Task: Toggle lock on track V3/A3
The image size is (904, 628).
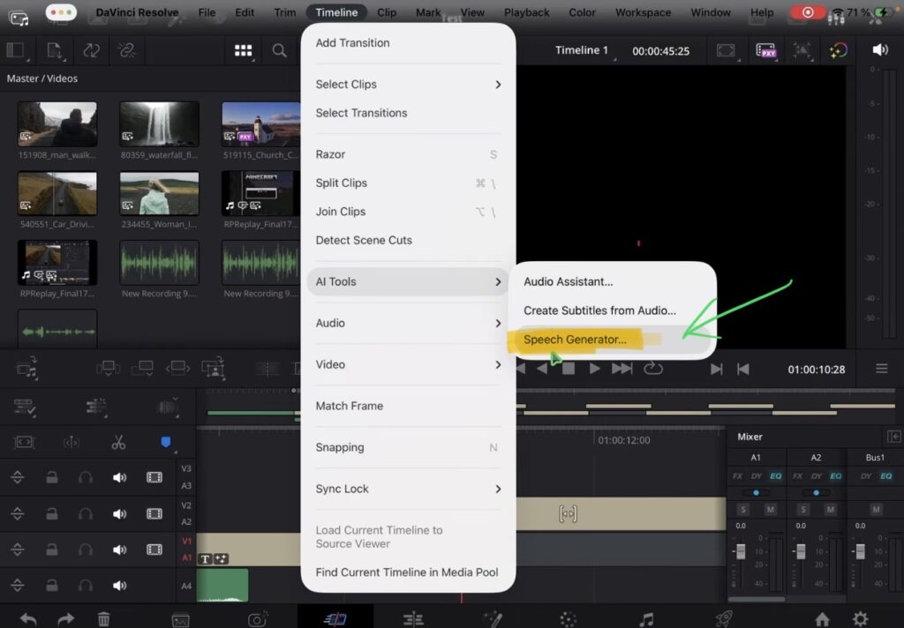Action: pos(52,477)
